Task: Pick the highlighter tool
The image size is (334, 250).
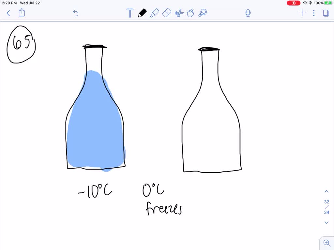Action: pyautogui.click(x=155, y=13)
